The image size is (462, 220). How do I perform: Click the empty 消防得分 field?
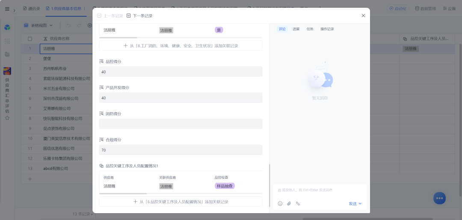181,124
